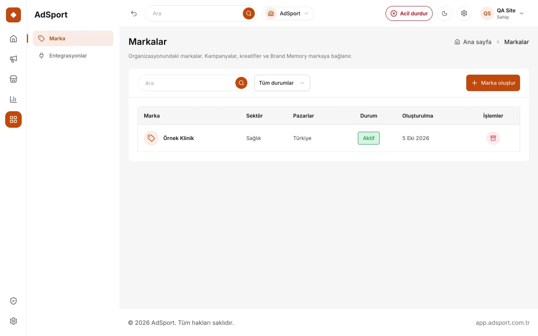Click the app.adsport.com.tr footer link
The height and width of the screenshot is (336, 538).
point(503,323)
